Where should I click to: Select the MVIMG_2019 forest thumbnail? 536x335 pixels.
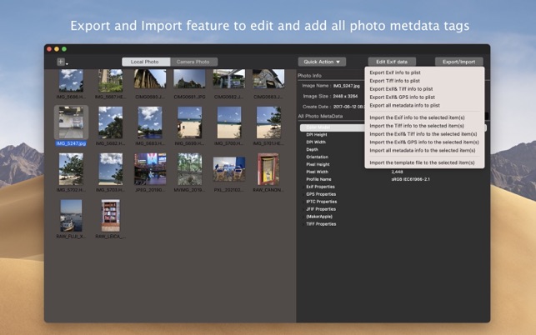click(189, 169)
